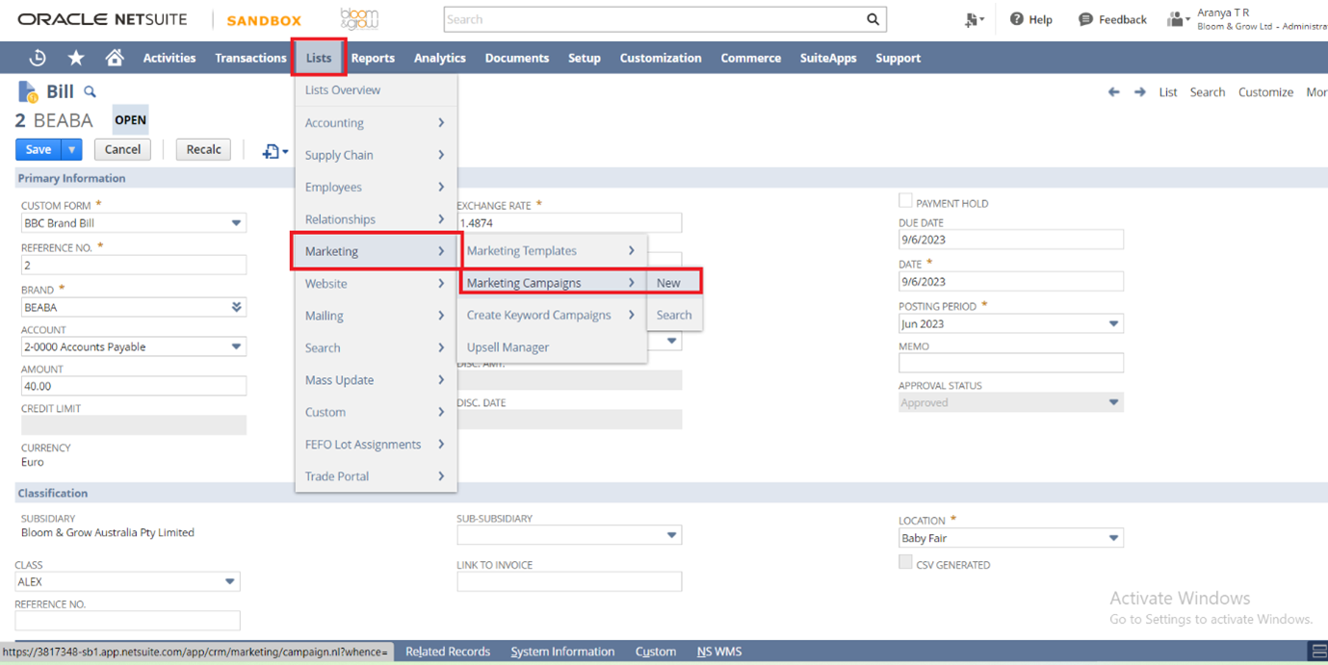Viewport: 1328px width, 665px height.
Task: Open the Recent Records clock icon
Action: coord(38,58)
